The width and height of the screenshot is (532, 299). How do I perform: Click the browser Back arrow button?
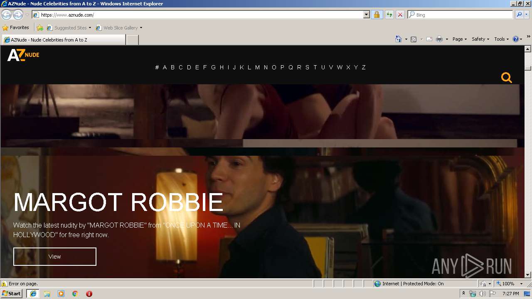[x=6, y=15]
